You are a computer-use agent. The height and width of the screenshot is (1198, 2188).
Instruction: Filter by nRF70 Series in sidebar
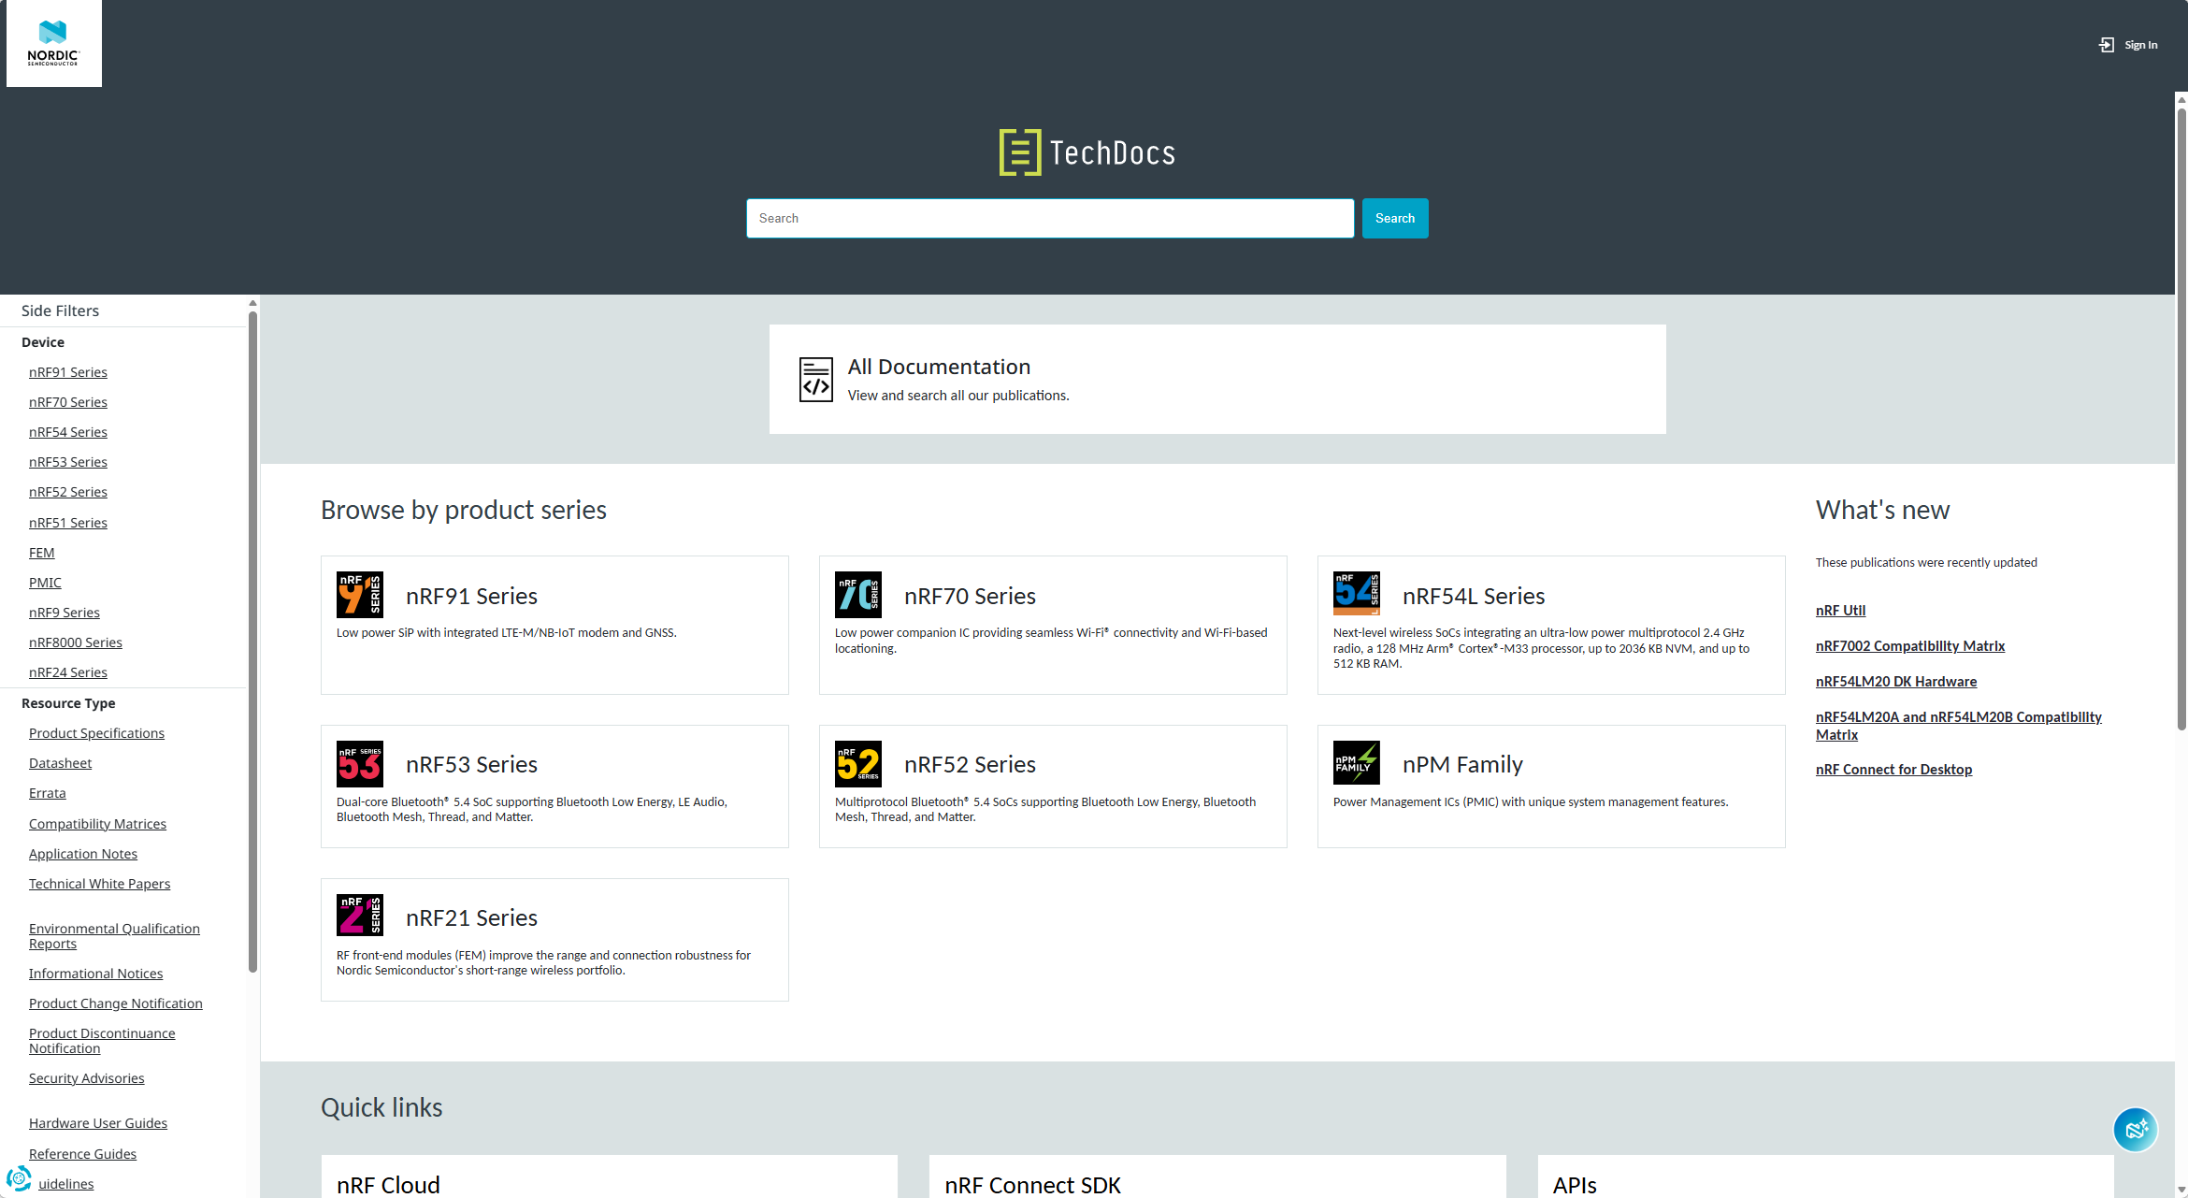(x=68, y=402)
